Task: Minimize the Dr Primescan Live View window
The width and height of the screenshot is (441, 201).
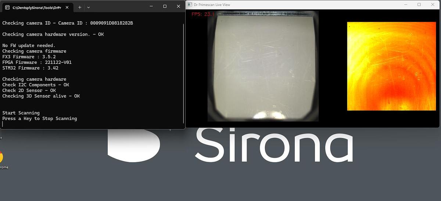Action: click(x=405, y=5)
